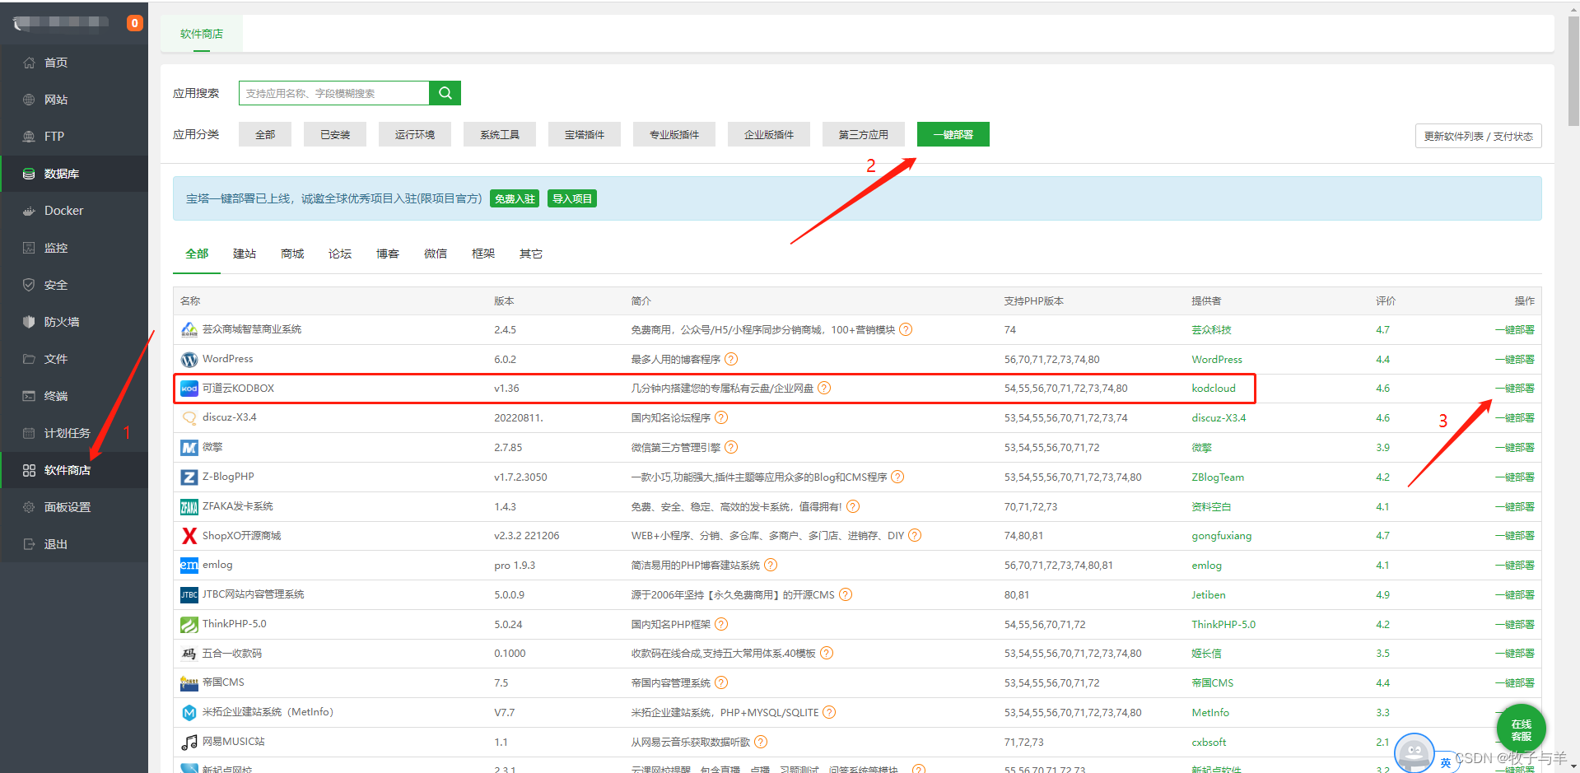
Task: Click the 软件商店 page tab at top
Action: coord(202,34)
